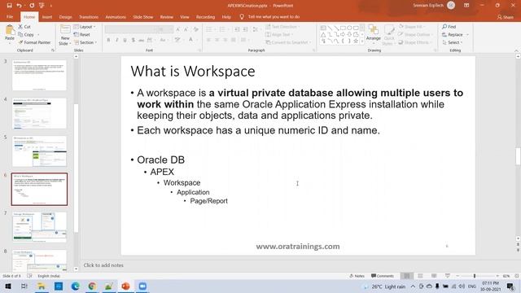Open the Insert tab
The image size is (521, 293).
47,17
